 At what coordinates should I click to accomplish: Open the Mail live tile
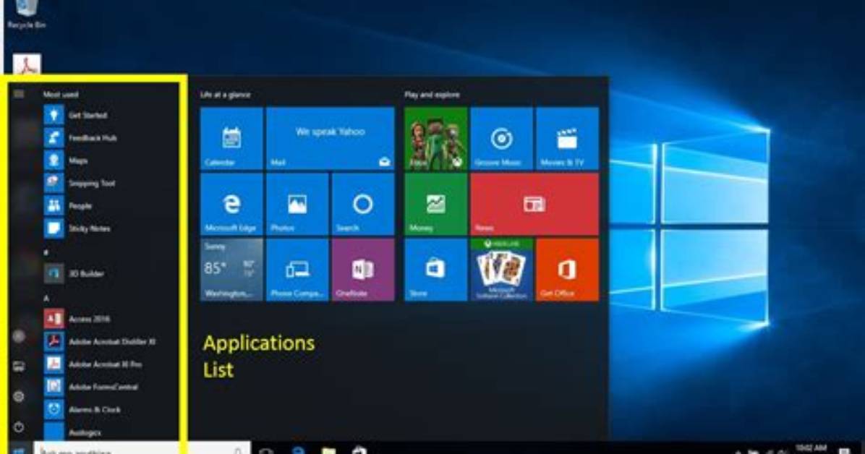[x=331, y=138]
